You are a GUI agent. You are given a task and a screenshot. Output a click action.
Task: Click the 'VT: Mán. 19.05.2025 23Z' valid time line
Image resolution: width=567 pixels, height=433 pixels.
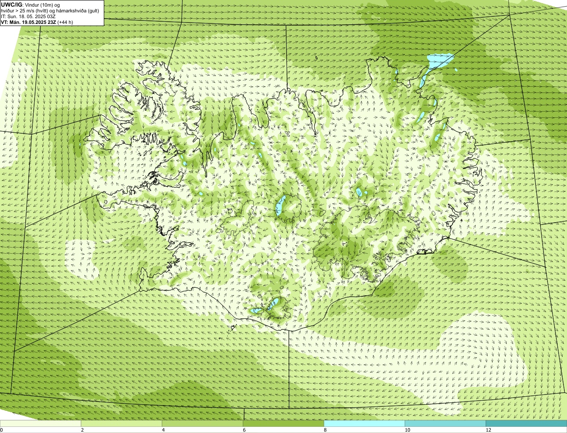click(x=37, y=22)
